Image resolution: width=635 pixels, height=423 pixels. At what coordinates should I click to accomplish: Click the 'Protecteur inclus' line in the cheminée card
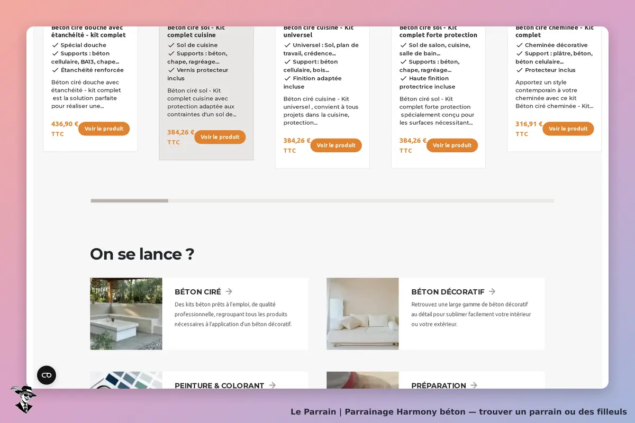(x=546, y=70)
